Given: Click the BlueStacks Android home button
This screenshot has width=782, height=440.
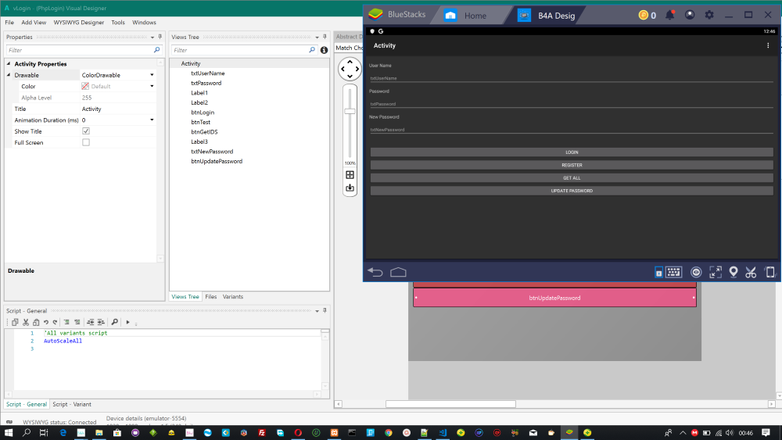Looking at the screenshot, I should coord(398,272).
